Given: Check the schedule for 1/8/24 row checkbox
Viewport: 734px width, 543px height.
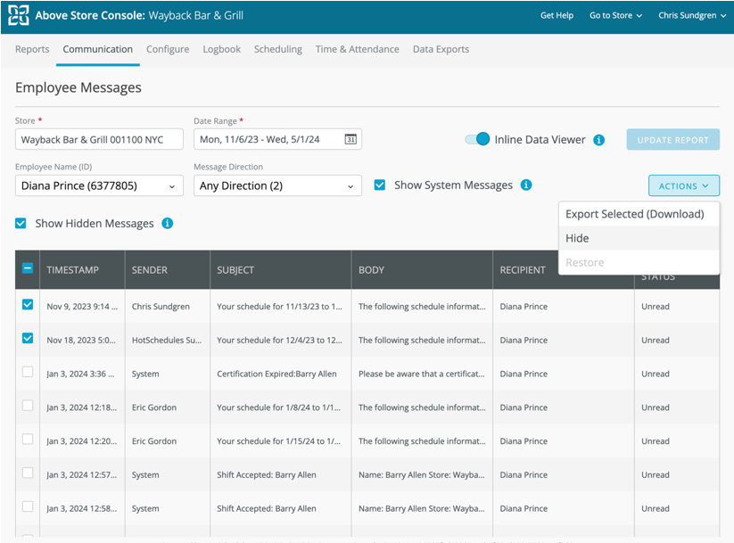Looking at the screenshot, I should coord(28,406).
